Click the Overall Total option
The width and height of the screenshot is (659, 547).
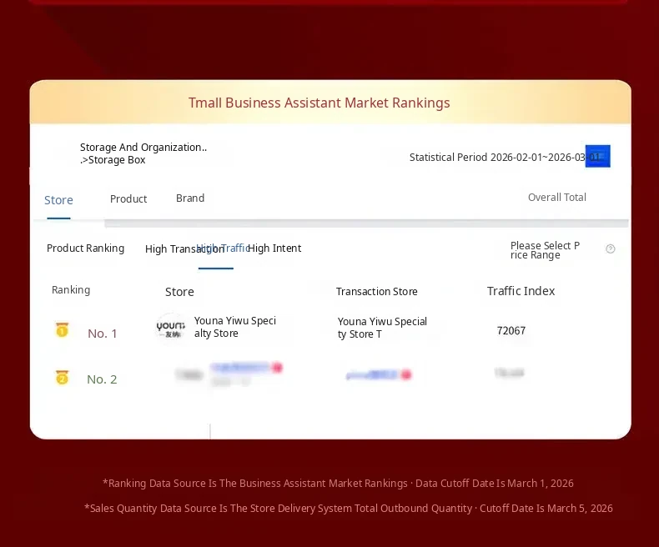(557, 197)
